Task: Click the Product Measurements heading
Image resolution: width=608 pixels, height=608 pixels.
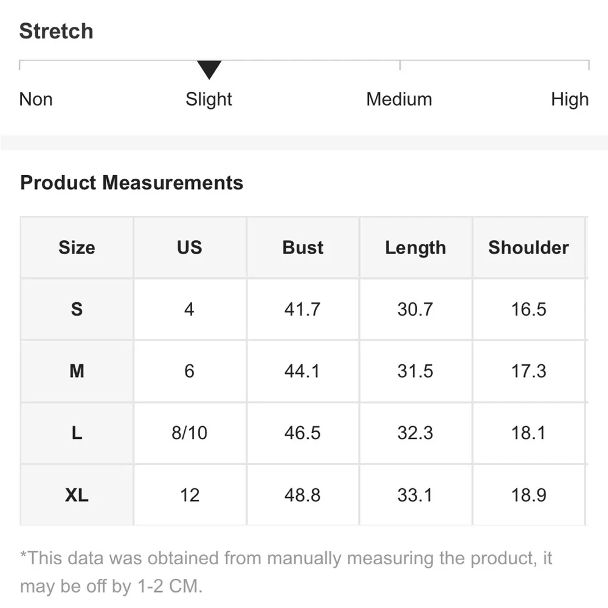Action: click(131, 182)
